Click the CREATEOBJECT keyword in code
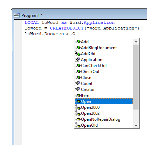The height and width of the screenshot is (145, 147). 66,28
